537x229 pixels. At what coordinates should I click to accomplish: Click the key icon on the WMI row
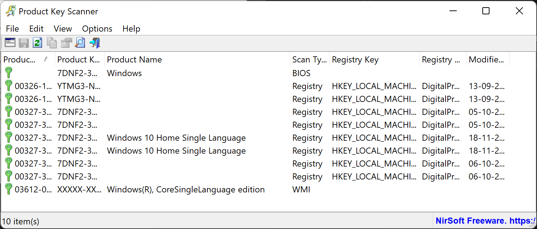coord(9,189)
